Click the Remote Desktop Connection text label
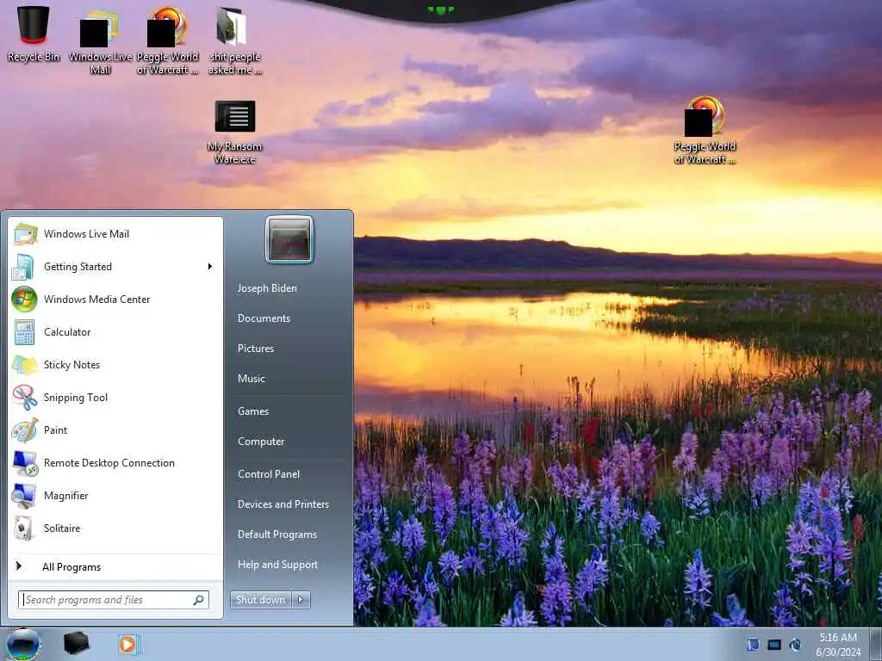 [x=109, y=463]
